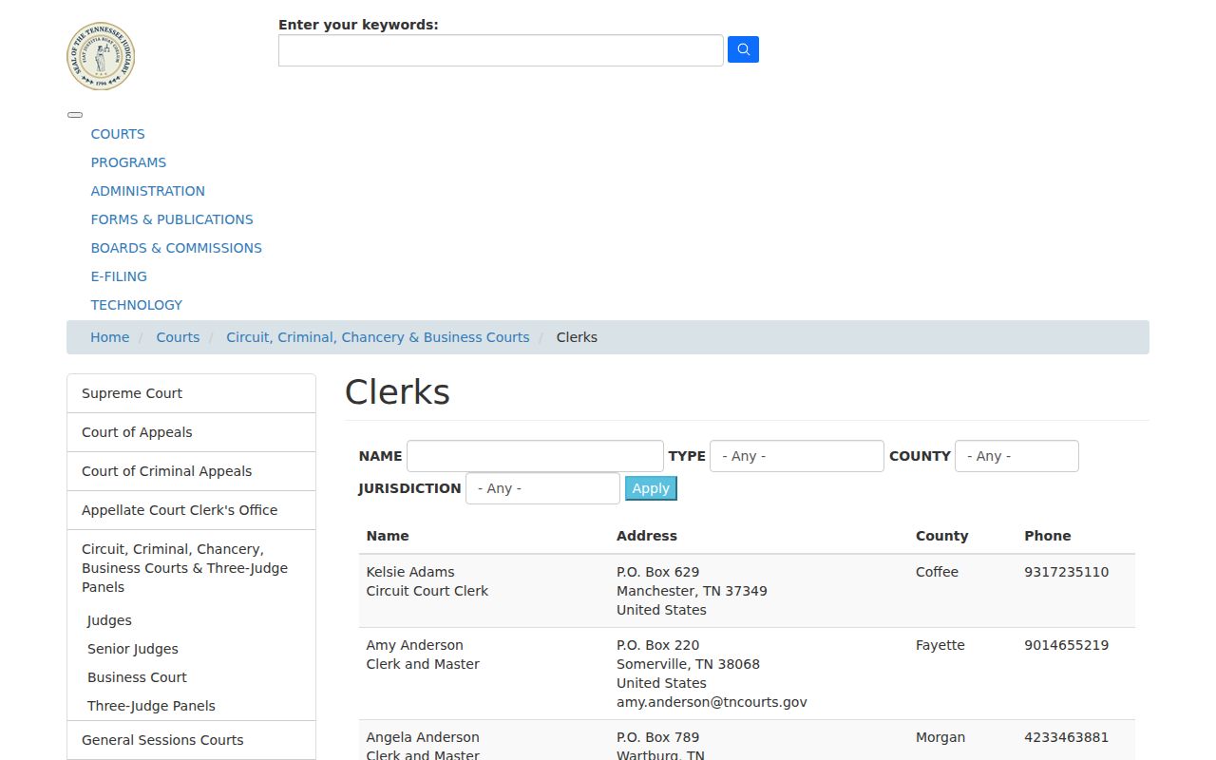Toggle the collapsed navigation menu button
This screenshot has height=760, width=1216.
click(x=75, y=115)
